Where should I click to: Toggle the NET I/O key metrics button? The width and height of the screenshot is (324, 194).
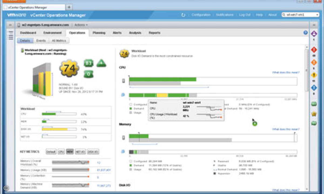pos(80,152)
